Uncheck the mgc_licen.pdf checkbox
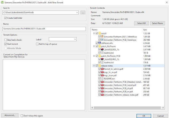Viewport: 169px width, 118px height. pyautogui.click(x=100, y=75)
